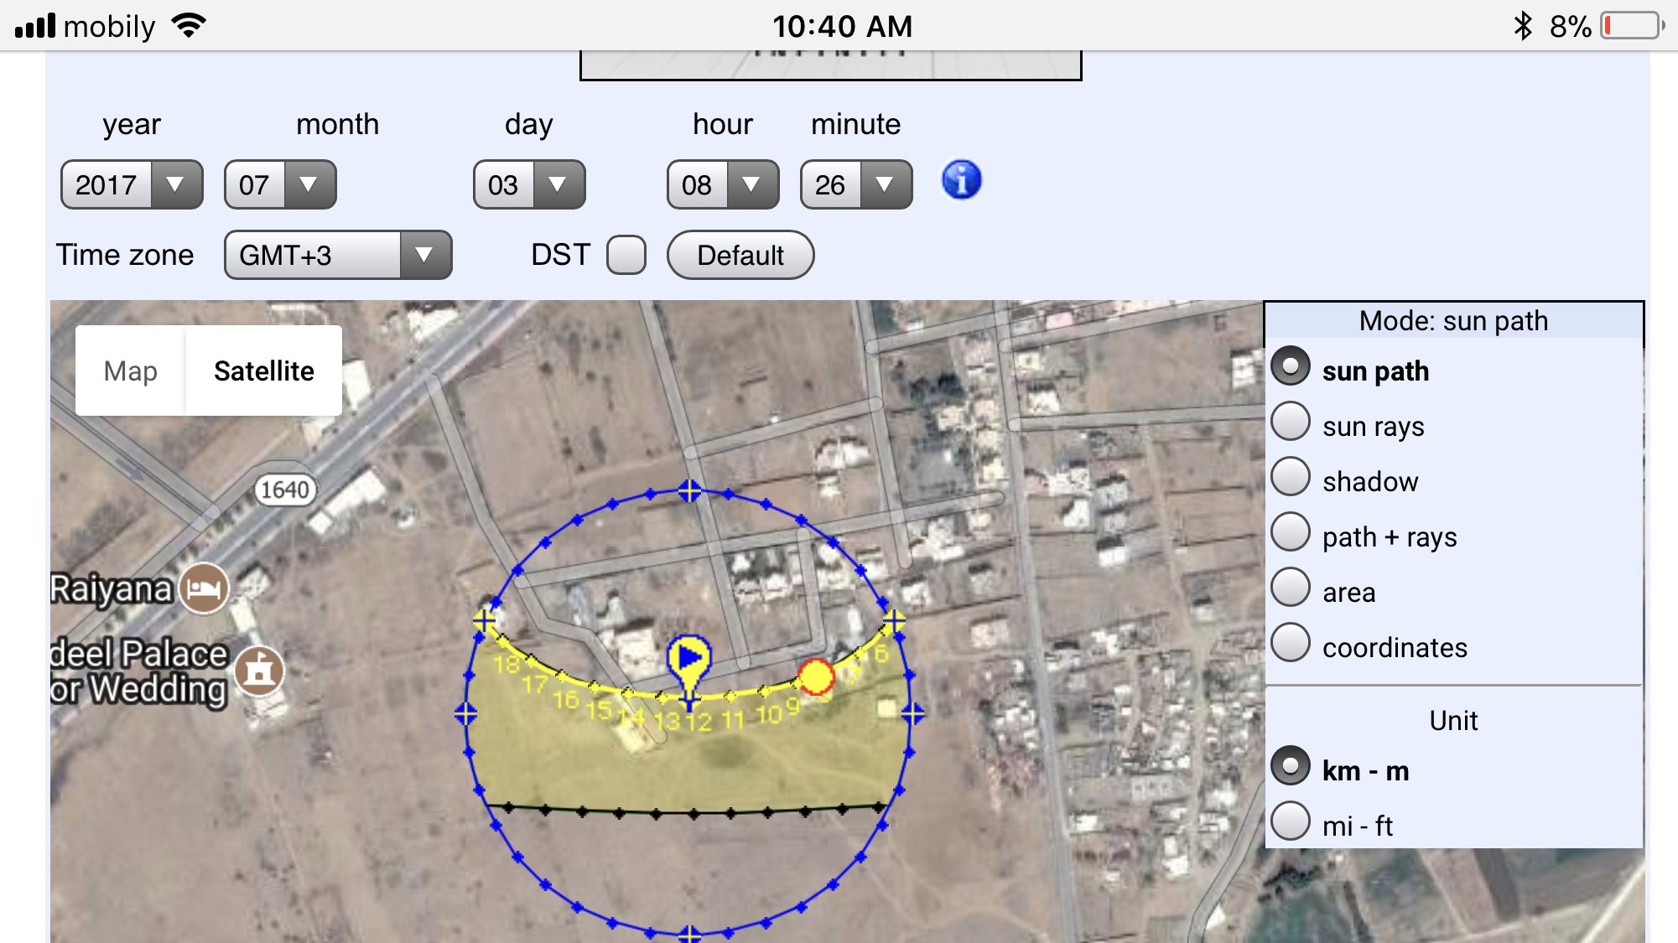Screen dimensions: 1678x943
Task: Click the 1640 road shield label
Action: 285,490
